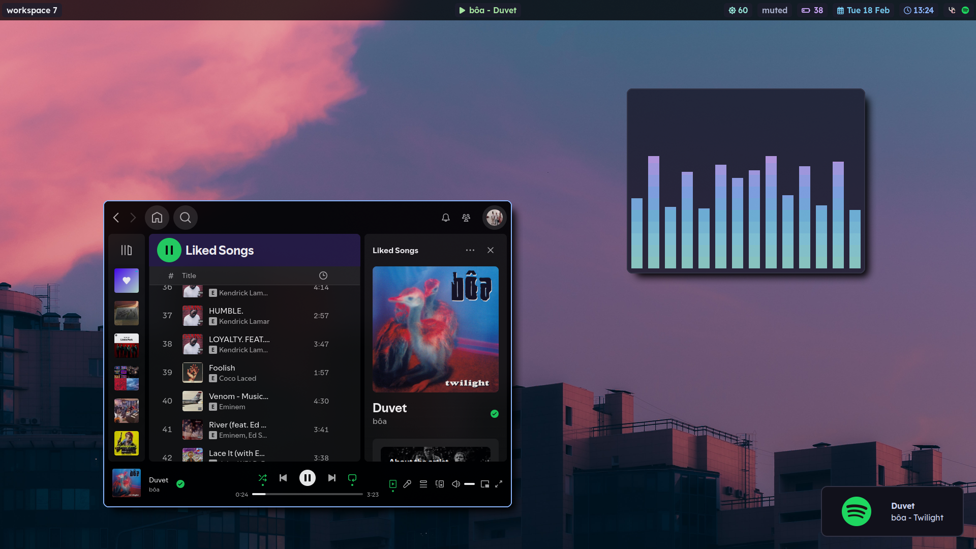Skip to the next track
Viewport: 976px width, 549px height.
(332, 478)
